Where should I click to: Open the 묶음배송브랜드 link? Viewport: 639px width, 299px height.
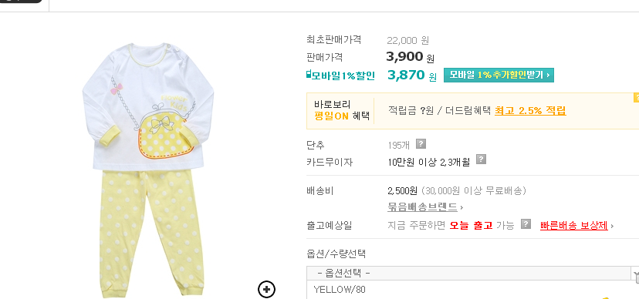click(x=422, y=207)
